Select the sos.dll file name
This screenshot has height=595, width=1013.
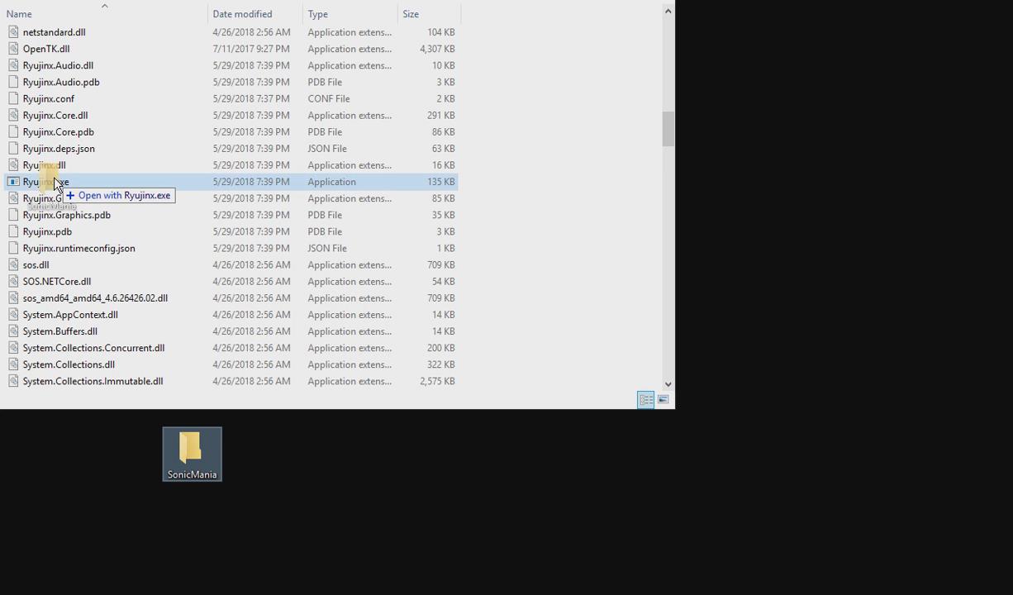[x=36, y=264]
